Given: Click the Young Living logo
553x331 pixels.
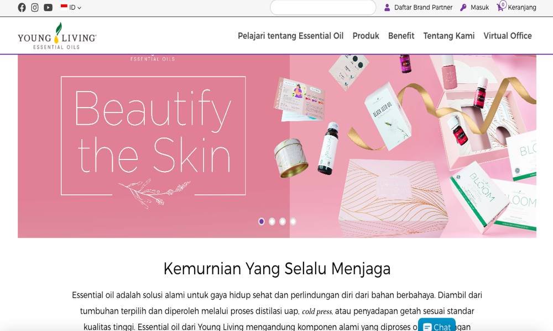Looking at the screenshot, I should click(57, 36).
